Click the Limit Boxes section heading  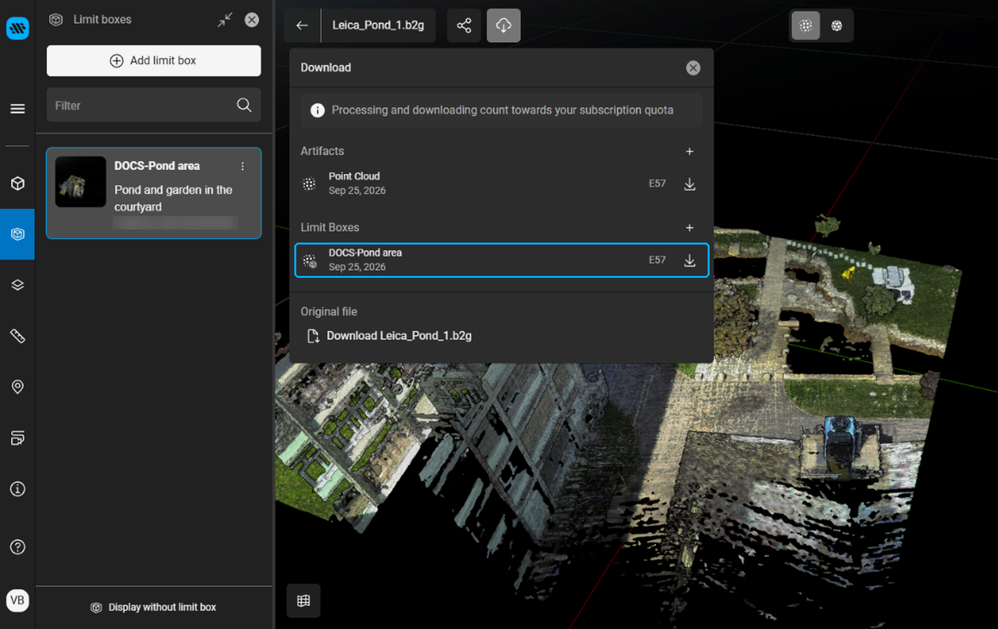click(x=330, y=228)
